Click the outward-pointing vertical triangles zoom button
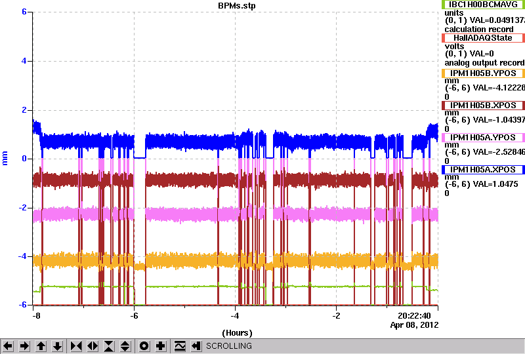The width and height of the screenshot is (525, 354). click(125, 346)
